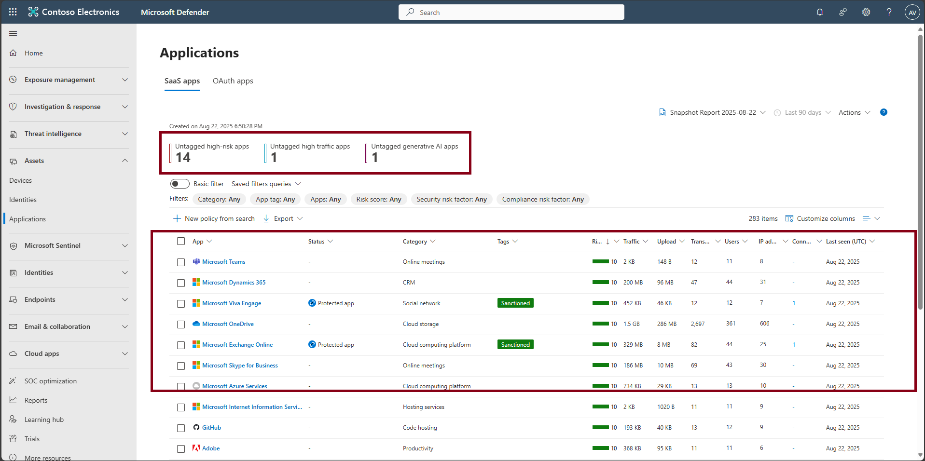Open the Security risk factor: Any filter
The height and width of the screenshot is (461, 925).
coord(452,199)
